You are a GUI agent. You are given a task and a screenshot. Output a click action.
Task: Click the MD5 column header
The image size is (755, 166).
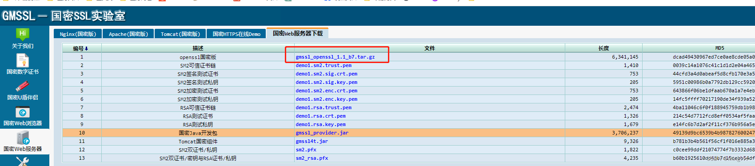(x=719, y=48)
